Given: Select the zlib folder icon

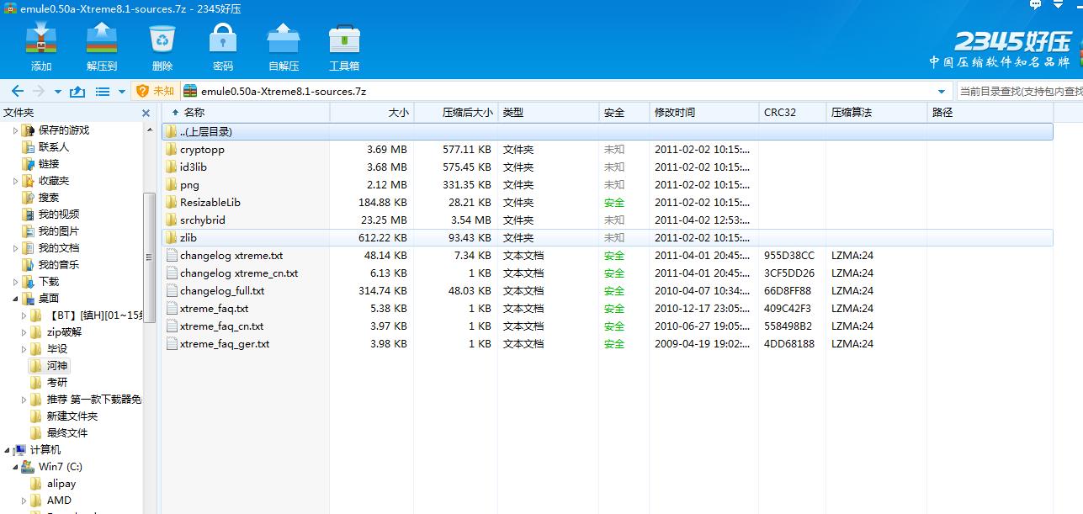Looking at the screenshot, I should [172, 238].
